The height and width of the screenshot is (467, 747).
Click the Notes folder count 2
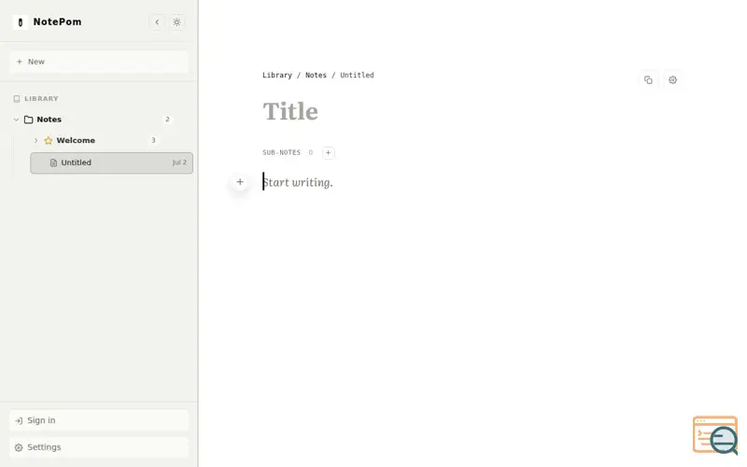coord(167,120)
